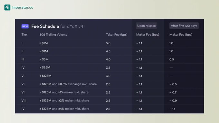Click the ≥4% maker mkt. share row
Viewport: 219px width, 123px height.
coord(110,109)
